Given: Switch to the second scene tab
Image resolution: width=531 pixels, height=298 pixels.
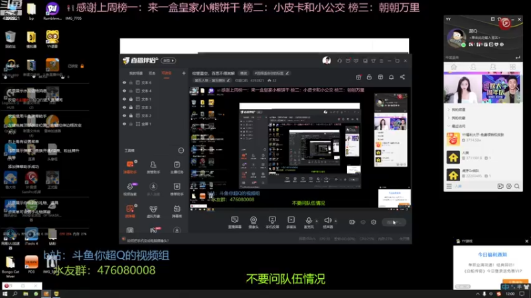Looking at the screenshot, I should pyautogui.click(x=152, y=74).
